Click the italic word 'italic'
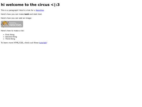142x107 pixels. coord(35,14)
